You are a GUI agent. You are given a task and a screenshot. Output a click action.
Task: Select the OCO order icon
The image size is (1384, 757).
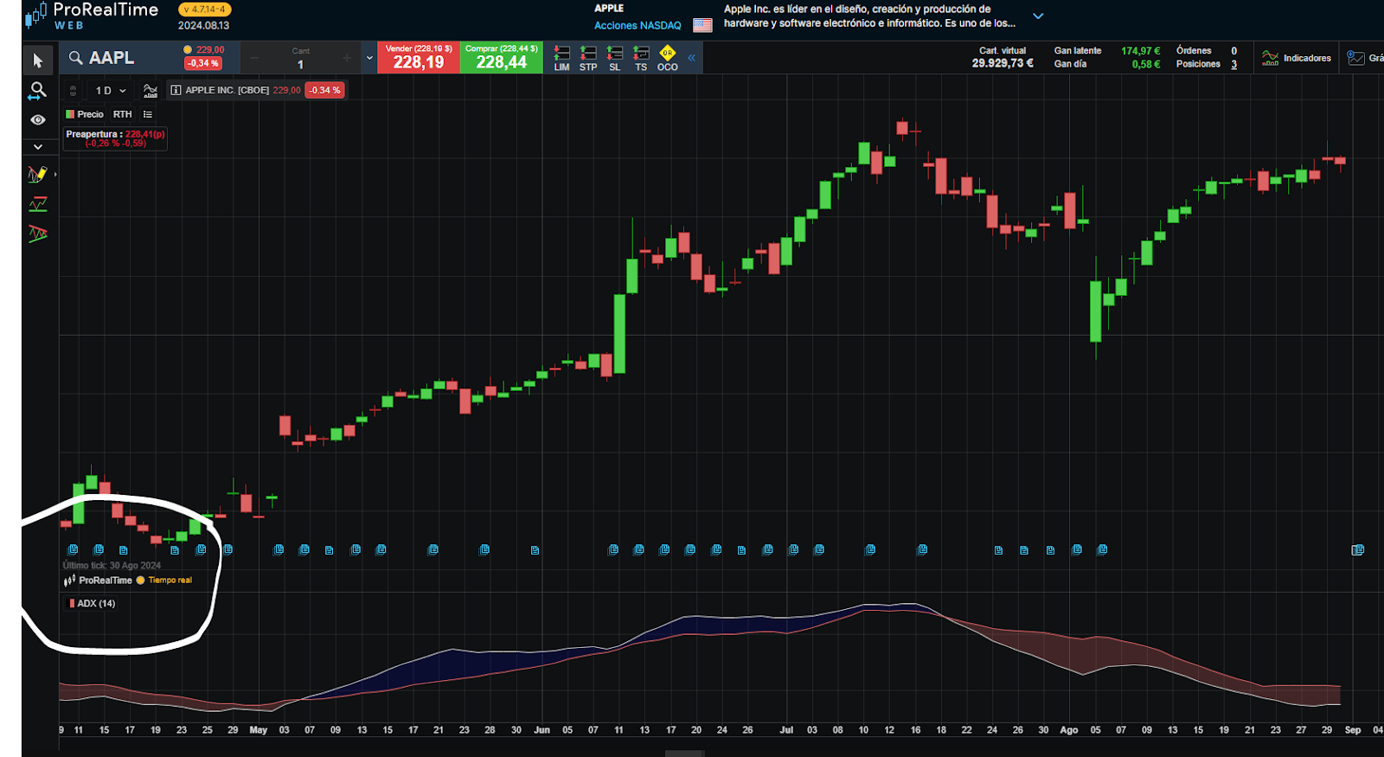(667, 59)
